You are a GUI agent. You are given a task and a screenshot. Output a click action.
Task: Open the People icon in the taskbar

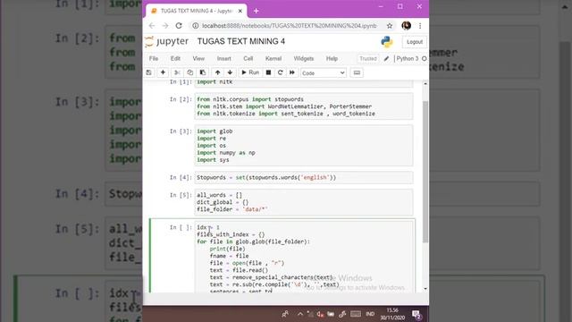(285, 314)
